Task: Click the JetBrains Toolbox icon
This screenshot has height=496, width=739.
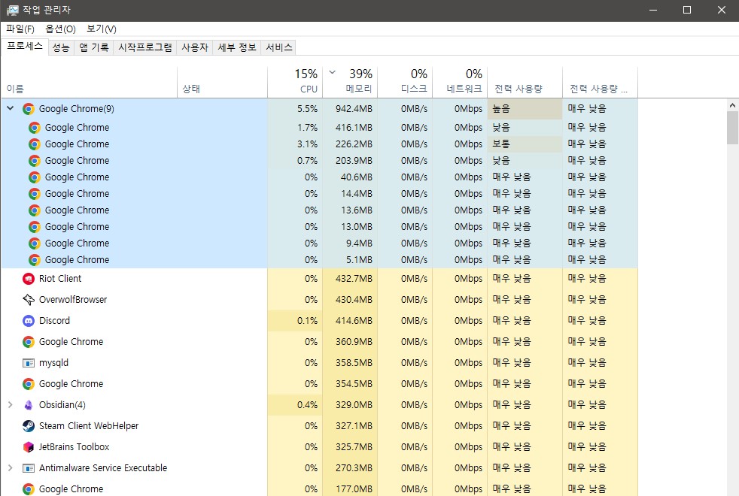Action: pyautogui.click(x=29, y=447)
